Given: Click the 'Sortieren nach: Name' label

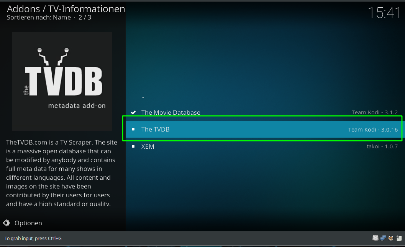Looking at the screenshot, I should coord(39,17).
